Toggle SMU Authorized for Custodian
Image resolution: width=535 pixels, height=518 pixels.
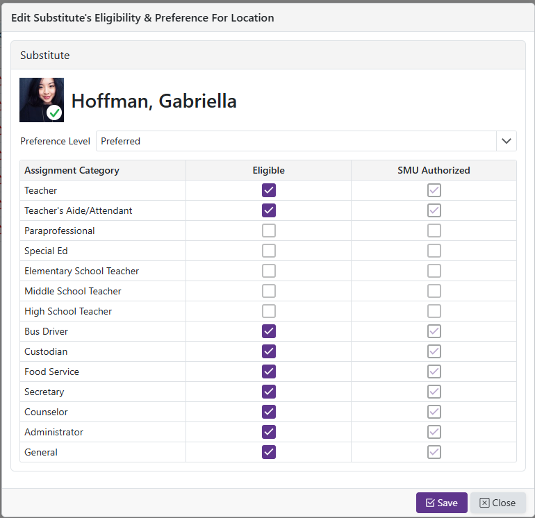(434, 351)
